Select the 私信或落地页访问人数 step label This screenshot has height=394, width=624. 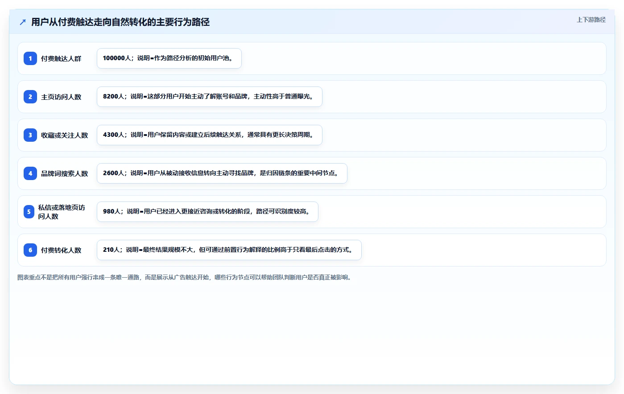click(62, 212)
